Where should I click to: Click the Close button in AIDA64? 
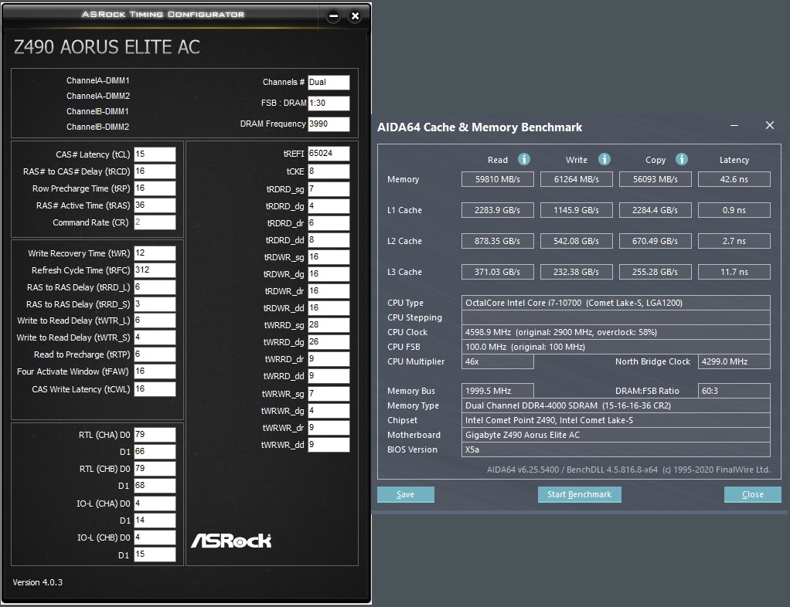click(753, 494)
